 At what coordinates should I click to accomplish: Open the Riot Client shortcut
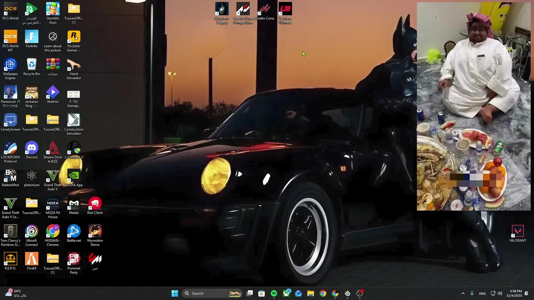click(x=95, y=206)
